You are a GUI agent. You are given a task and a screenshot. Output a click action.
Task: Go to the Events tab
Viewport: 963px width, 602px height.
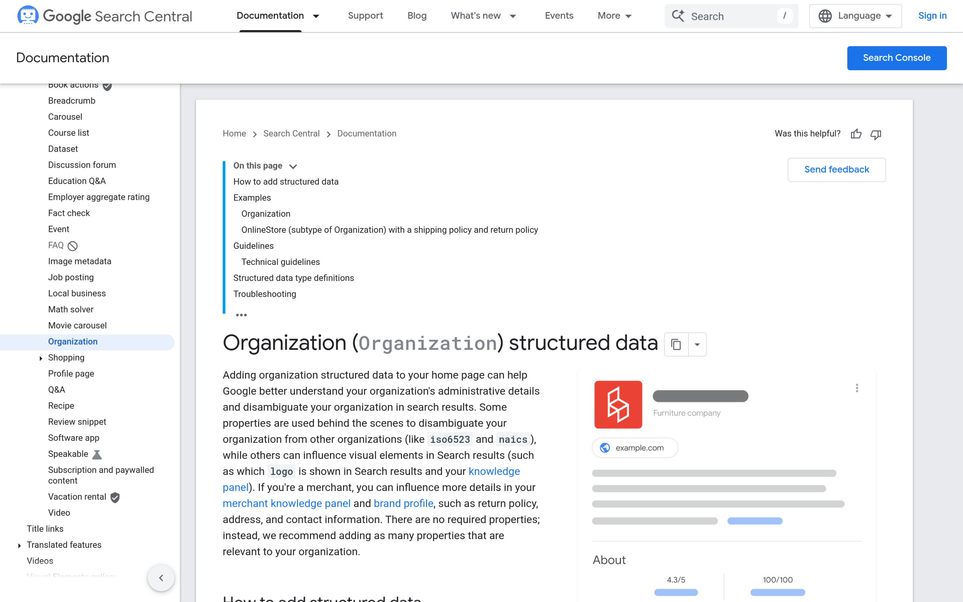pyautogui.click(x=559, y=16)
